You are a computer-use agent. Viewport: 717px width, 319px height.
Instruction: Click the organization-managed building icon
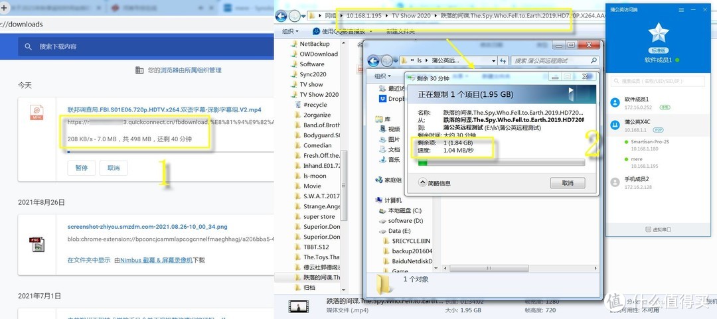click(139, 70)
